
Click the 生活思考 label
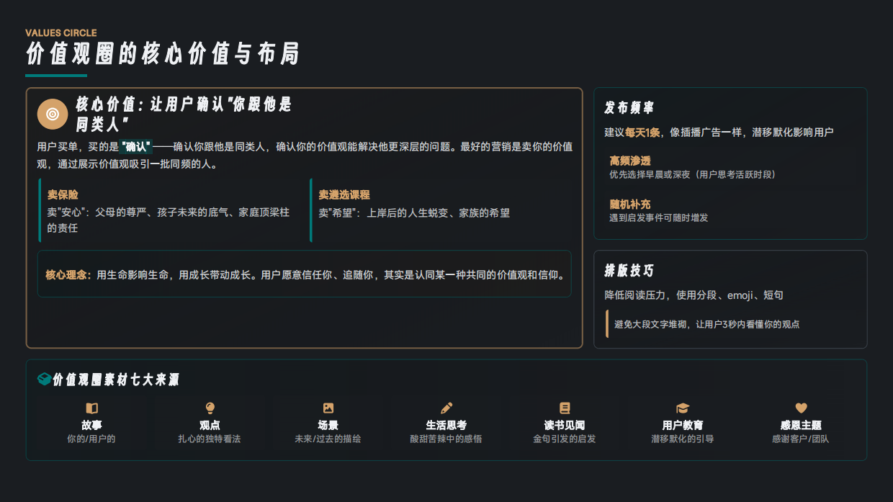pyautogui.click(x=447, y=426)
